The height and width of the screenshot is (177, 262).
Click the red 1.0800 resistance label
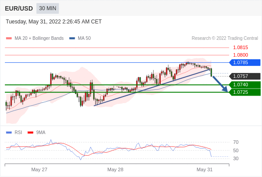[240, 55]
